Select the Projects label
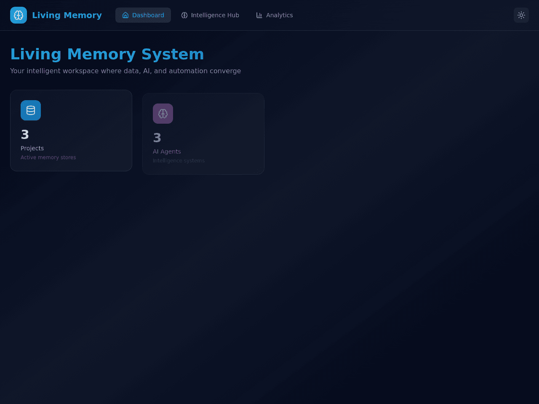The image size is (539, 404). click(32, 148)
